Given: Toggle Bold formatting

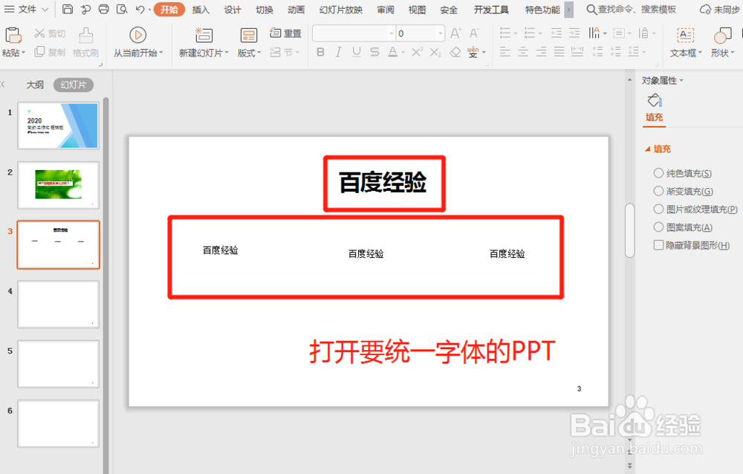Looking at the screenshot, I should [x=321, y=52].
